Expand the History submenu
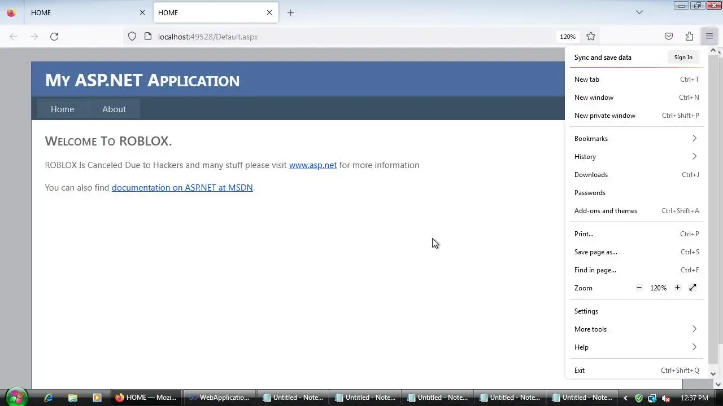The image size is (723, 406). [x=637, y=157]
